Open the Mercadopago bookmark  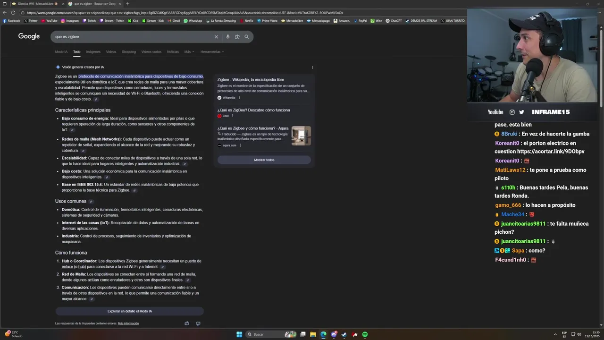(319, 21)
